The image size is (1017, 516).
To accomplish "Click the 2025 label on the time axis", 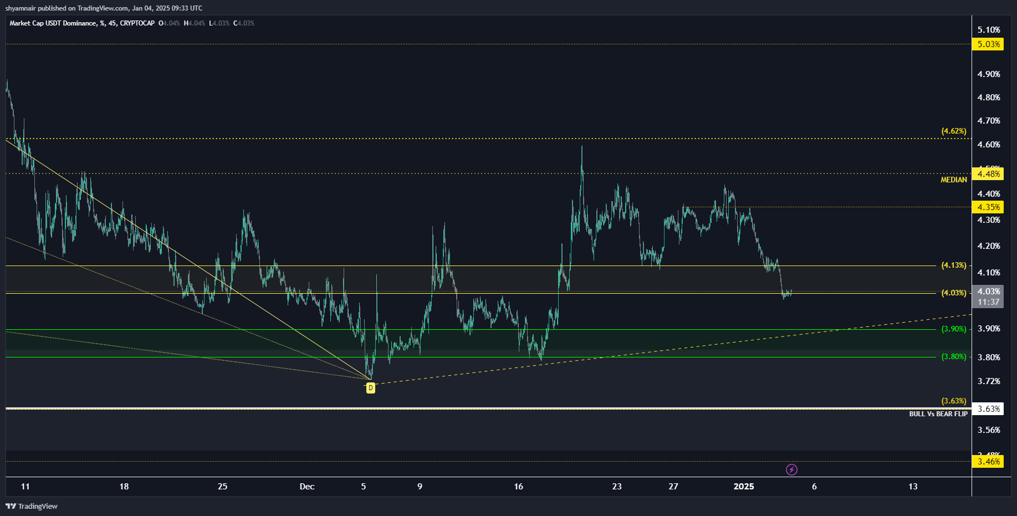I will pos(744,487).
